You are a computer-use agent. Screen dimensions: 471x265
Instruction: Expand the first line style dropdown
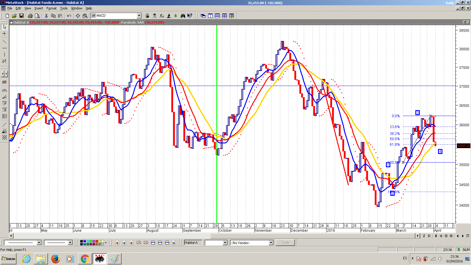[39, 243]
